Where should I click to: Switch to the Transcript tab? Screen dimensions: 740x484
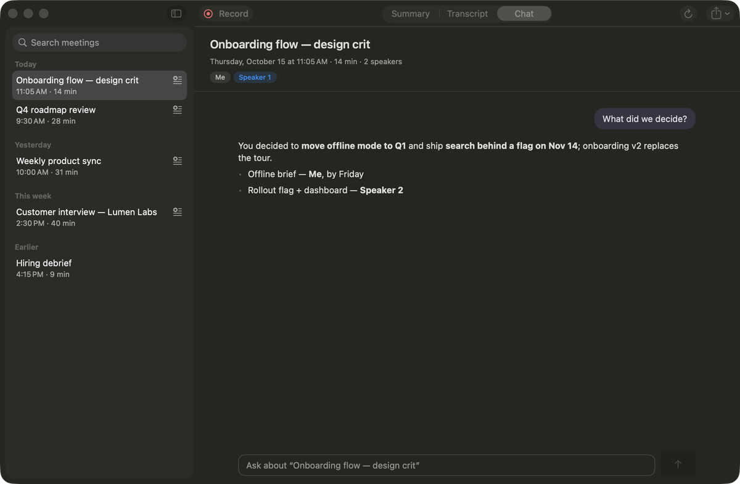tap(467, 14)
